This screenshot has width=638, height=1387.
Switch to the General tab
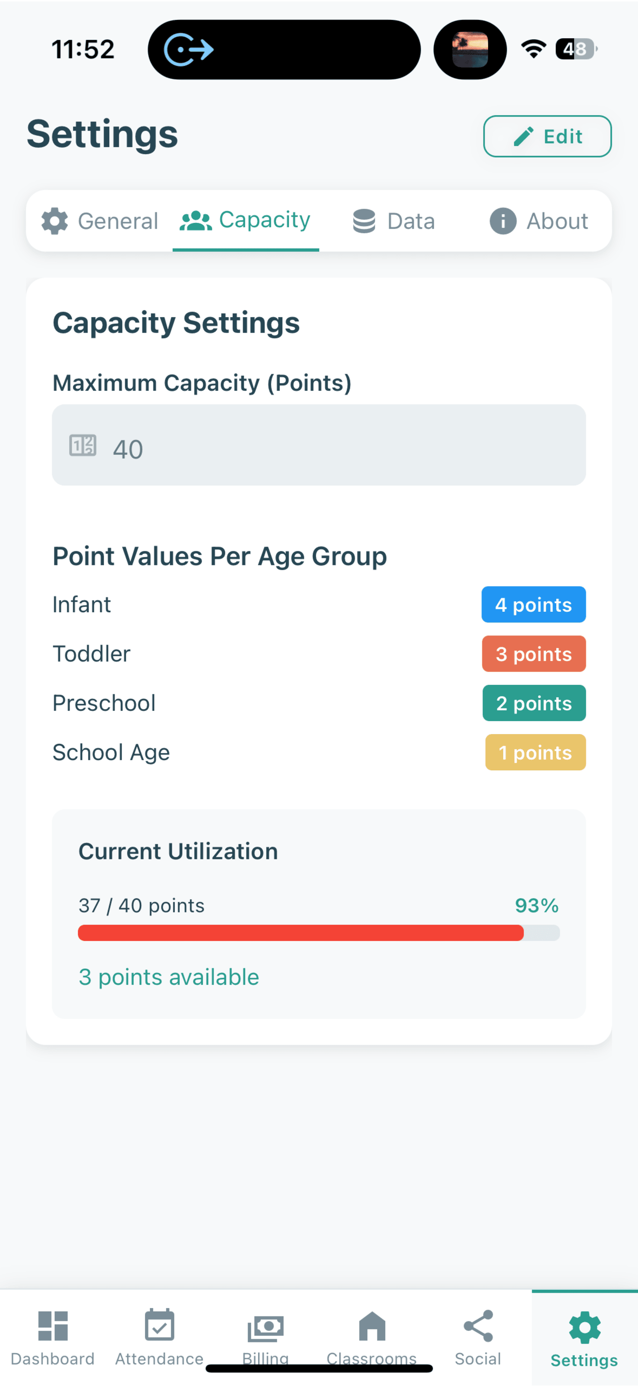click(100, 221)
